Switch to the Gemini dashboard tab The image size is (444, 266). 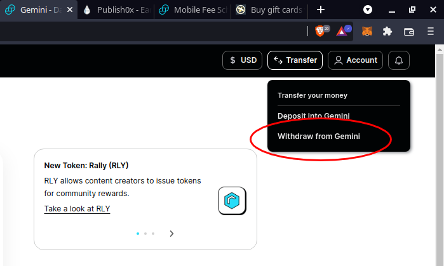(x=39, y=10)
